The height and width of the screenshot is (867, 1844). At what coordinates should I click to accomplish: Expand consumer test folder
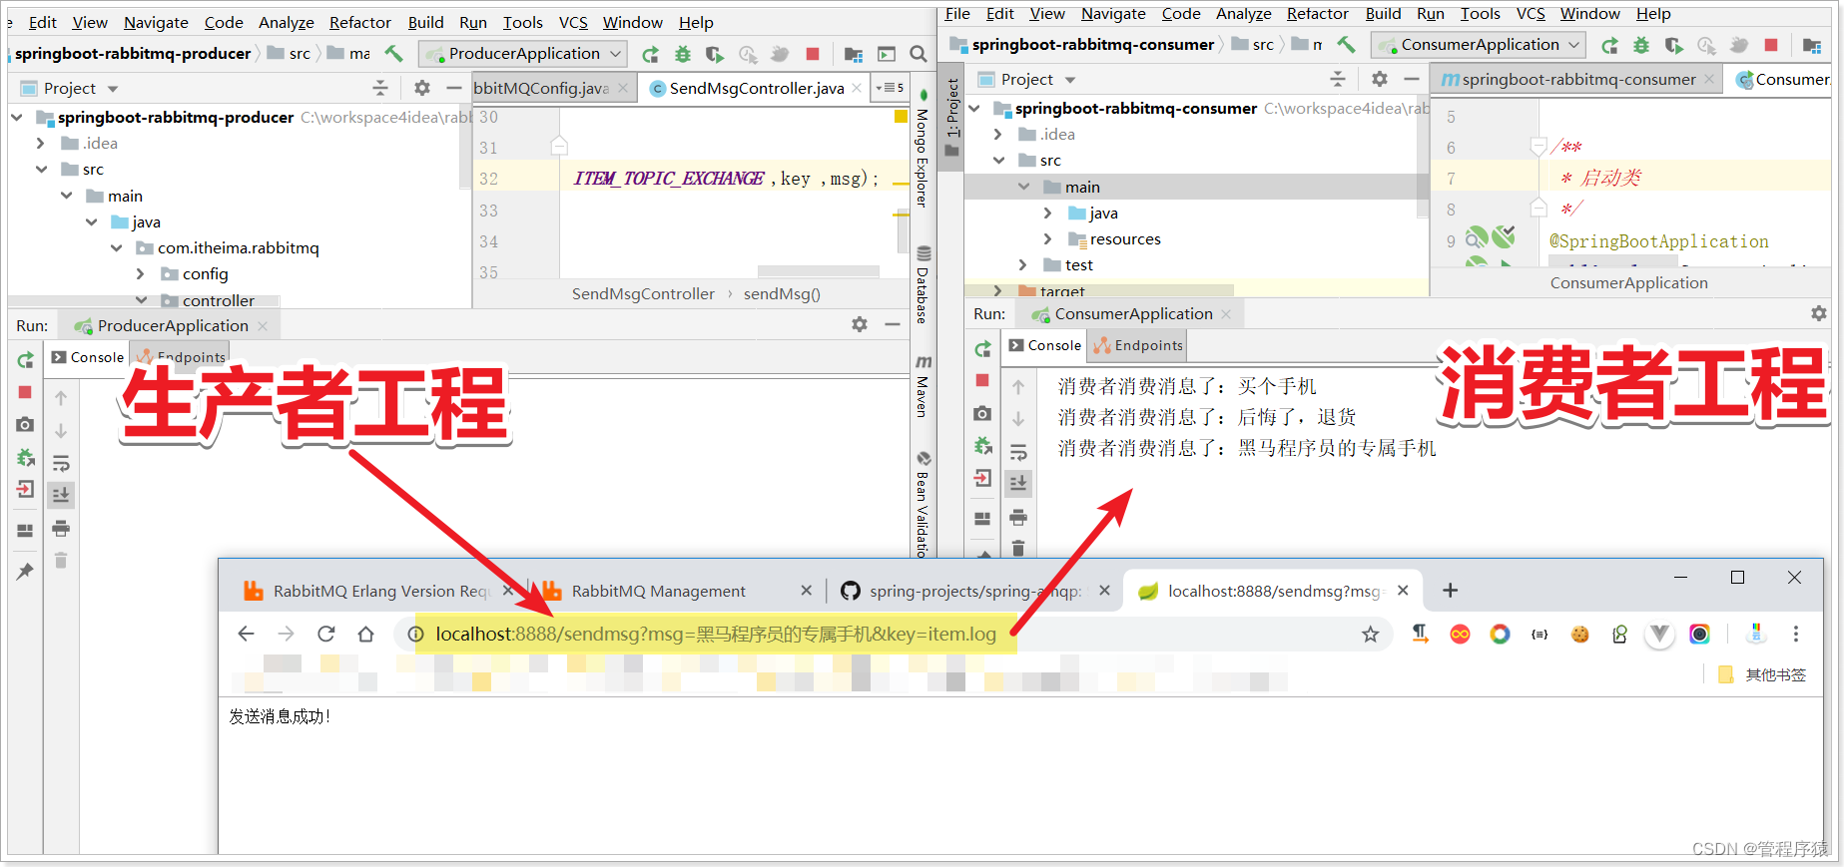1022,264
